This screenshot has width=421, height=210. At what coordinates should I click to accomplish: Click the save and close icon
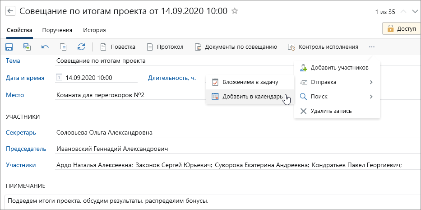(27, 47)
